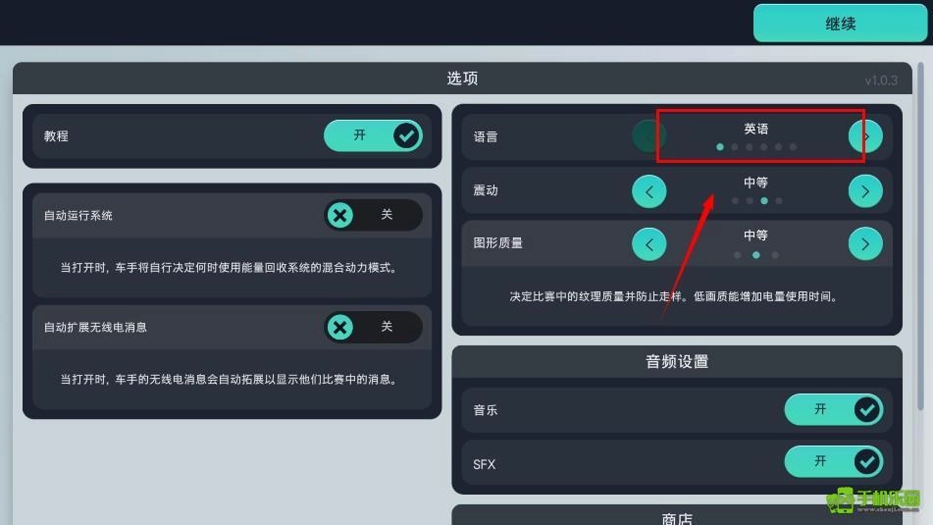Click the checkmark icon on 教程 toggle
The height and width of the screenshot is (525, 933).
click(407, 135)
